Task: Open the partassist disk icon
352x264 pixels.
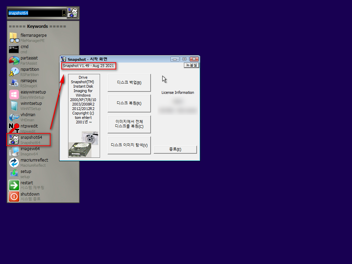Action: click(14, 60)
